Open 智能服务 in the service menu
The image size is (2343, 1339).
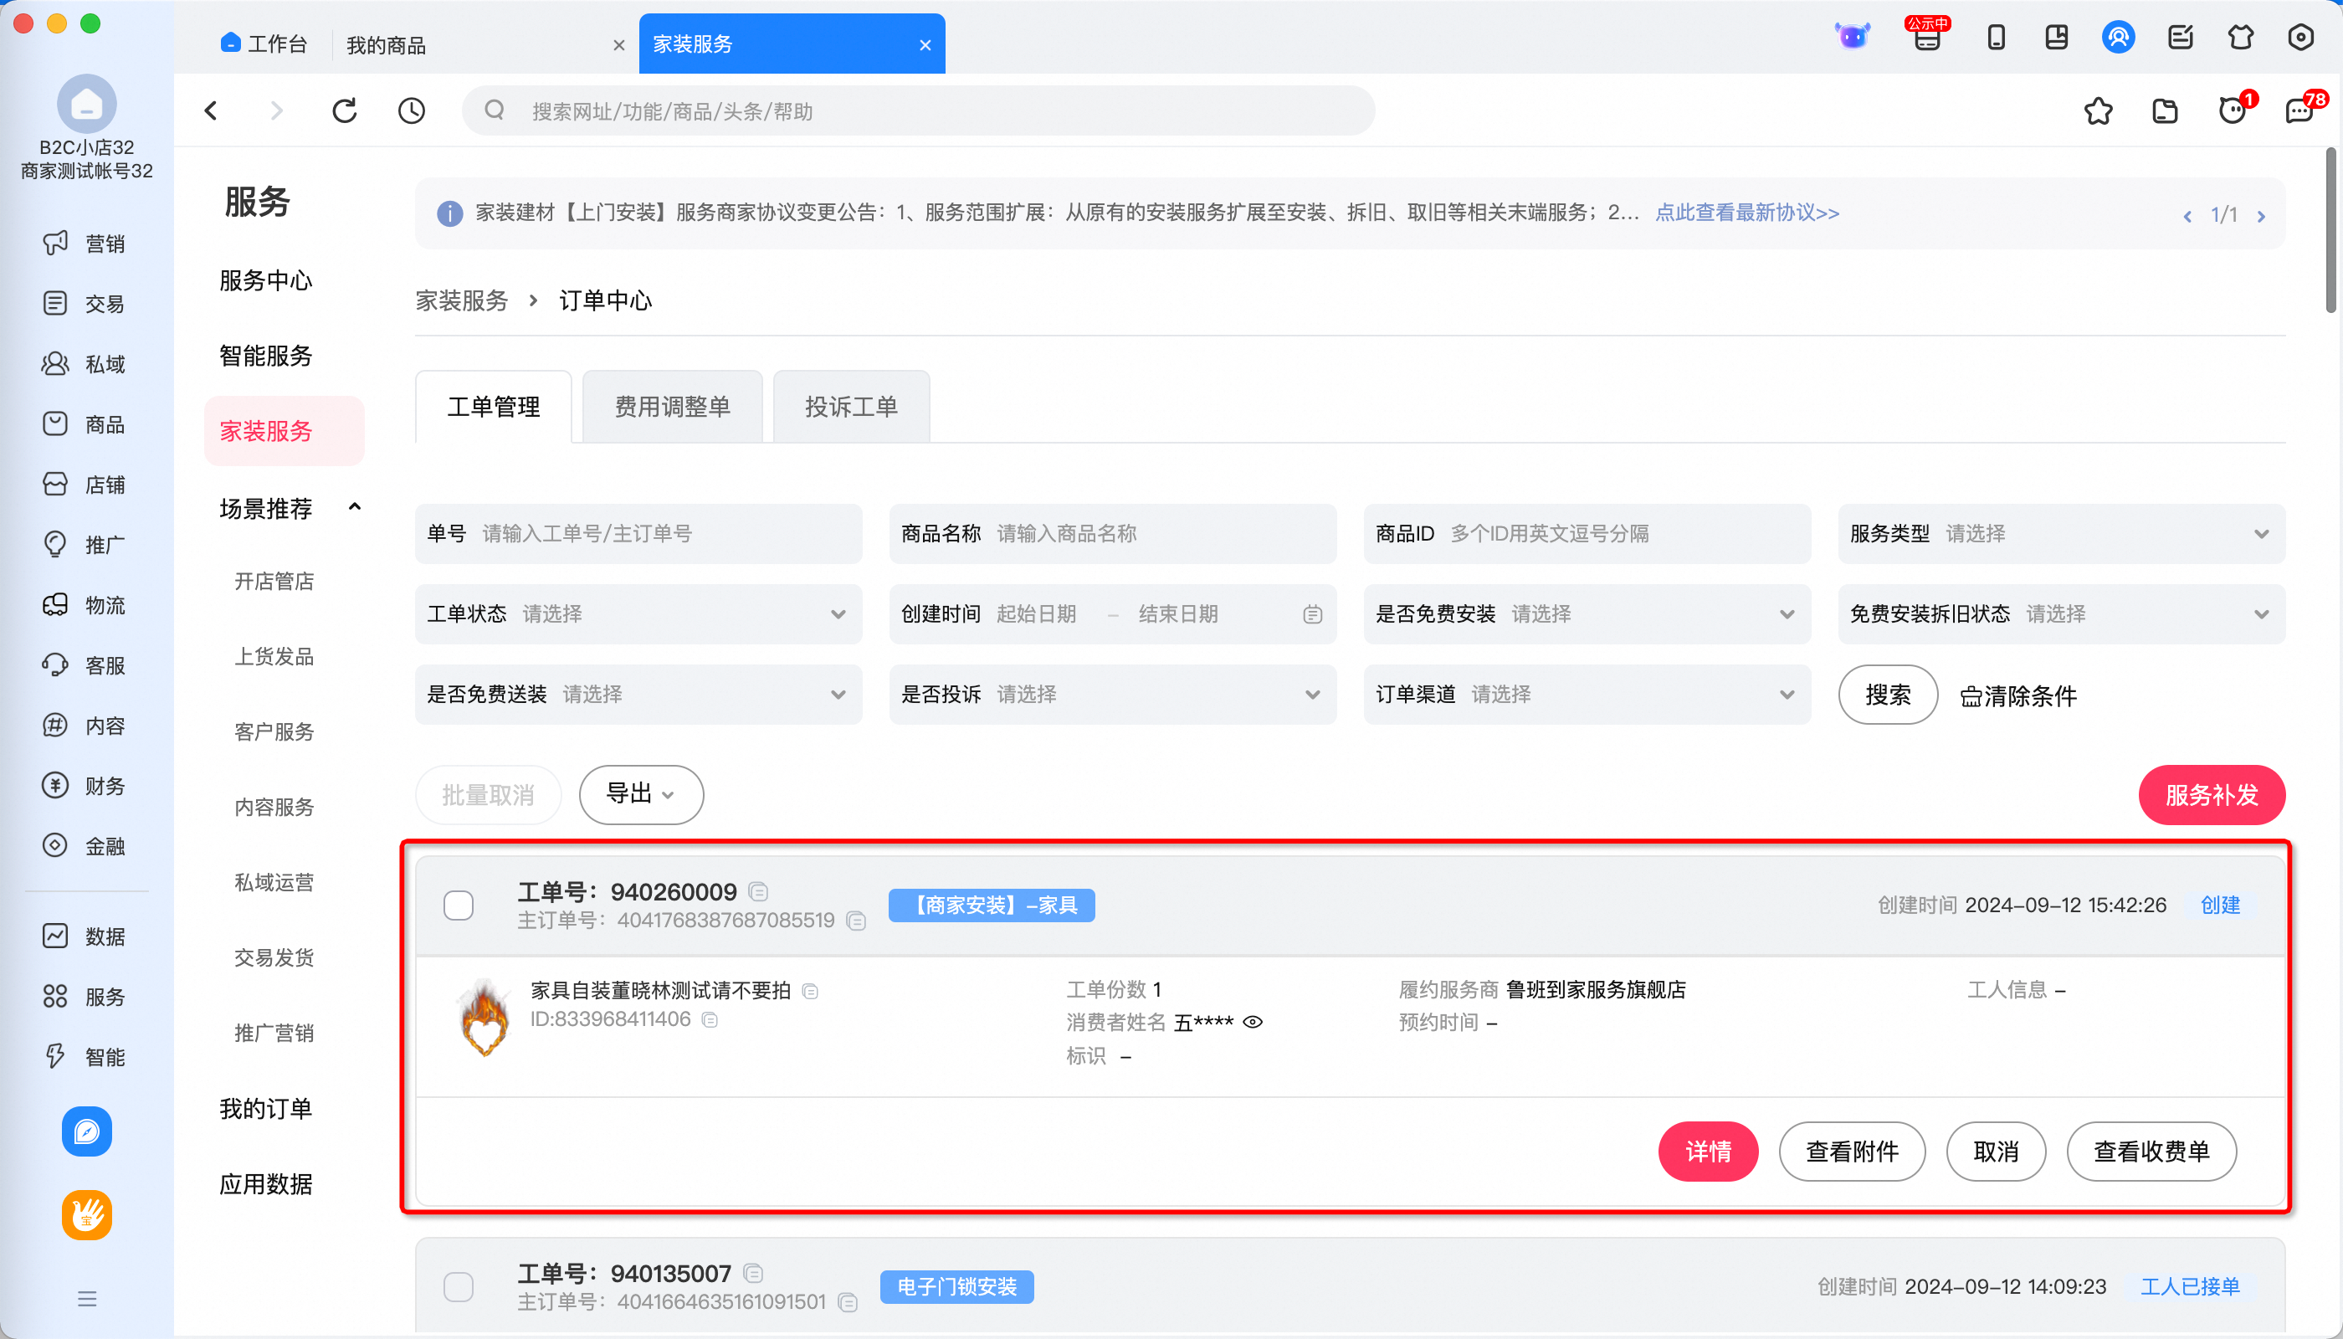click(266, 356)
